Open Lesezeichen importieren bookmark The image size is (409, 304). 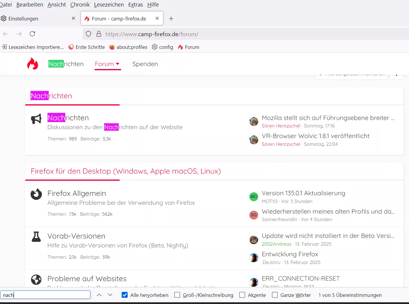(33, 47)
